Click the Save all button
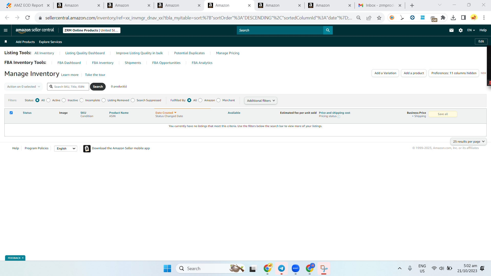Screen dimensions: 491x276 443,114
